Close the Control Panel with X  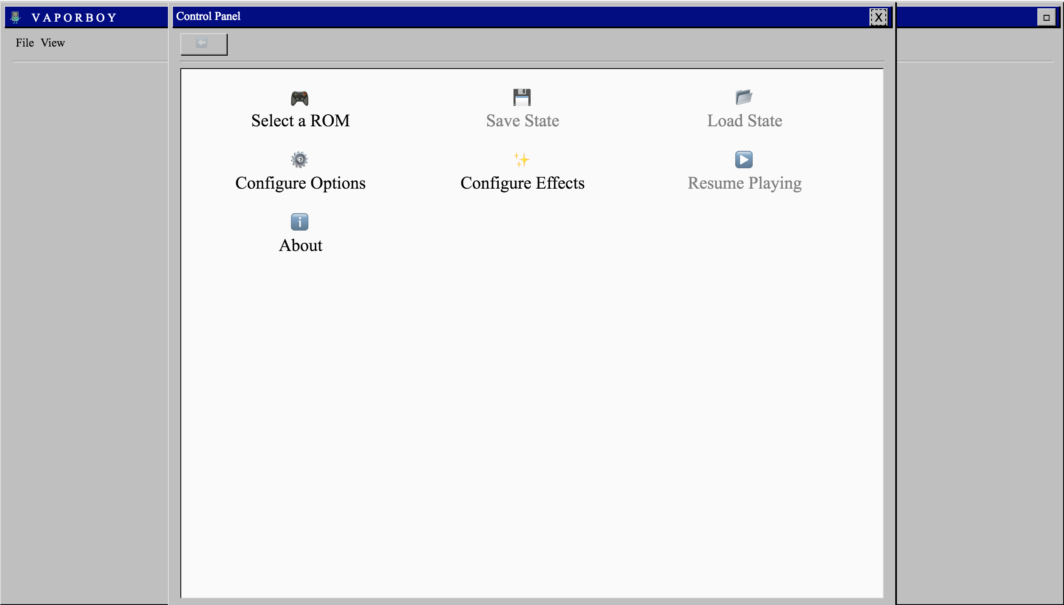pyautogui.click(x=878, y=17)
